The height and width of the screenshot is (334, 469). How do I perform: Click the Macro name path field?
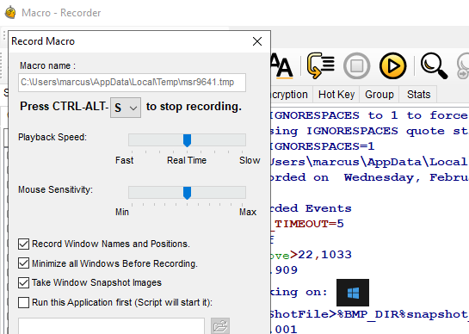click(x=132, y=83)
